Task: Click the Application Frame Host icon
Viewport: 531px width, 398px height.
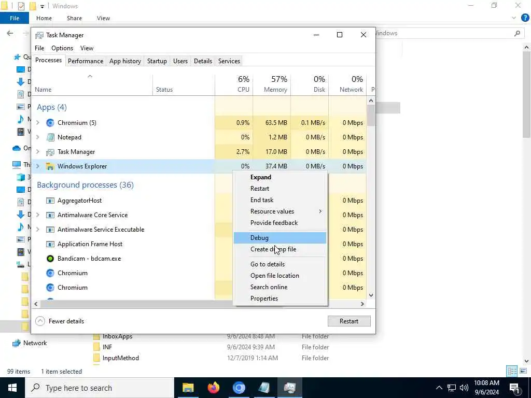Action: click(50, 245)
